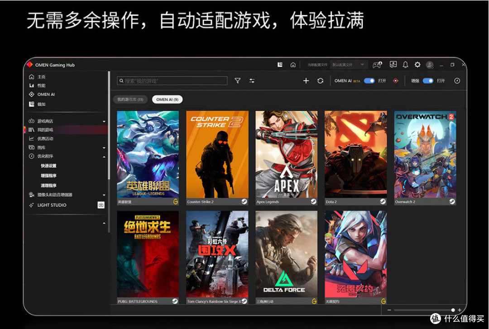The image size is (489, 329).
Task: Select the PUBG: BATTLEGROUNDS game card
Action: click(x=148, y=257)
